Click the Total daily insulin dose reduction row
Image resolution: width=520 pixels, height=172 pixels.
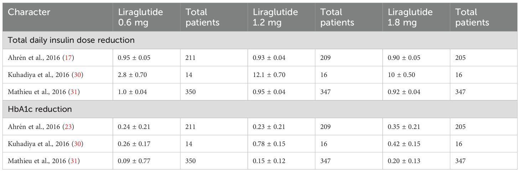click(x=71, y=40)
